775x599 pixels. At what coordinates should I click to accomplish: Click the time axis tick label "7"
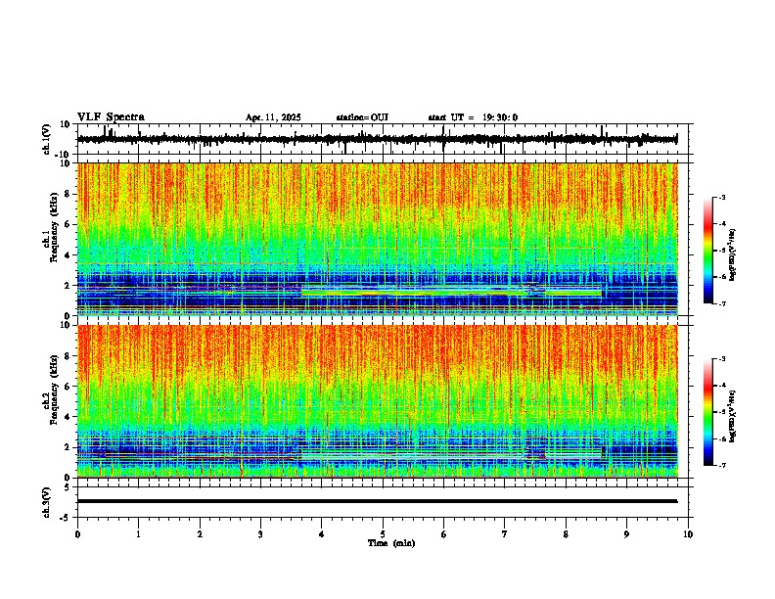(505, 534)
